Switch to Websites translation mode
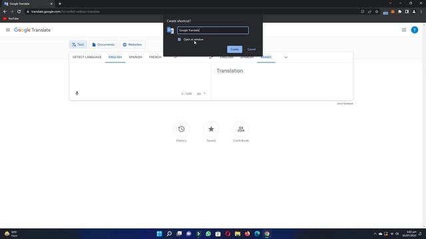 (x=132, y=44)
